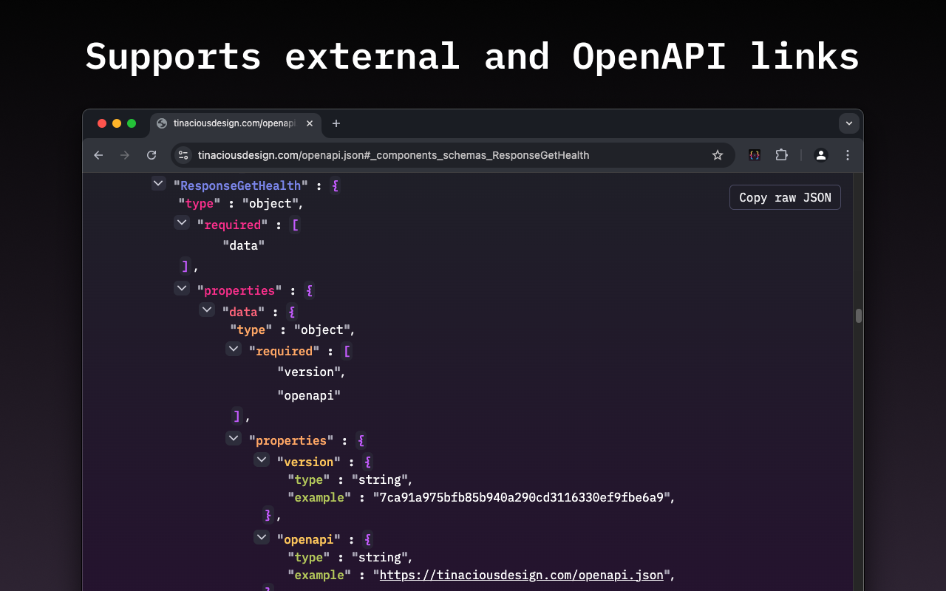
Task: Collapse the first required array
Action: click(182, 222)
